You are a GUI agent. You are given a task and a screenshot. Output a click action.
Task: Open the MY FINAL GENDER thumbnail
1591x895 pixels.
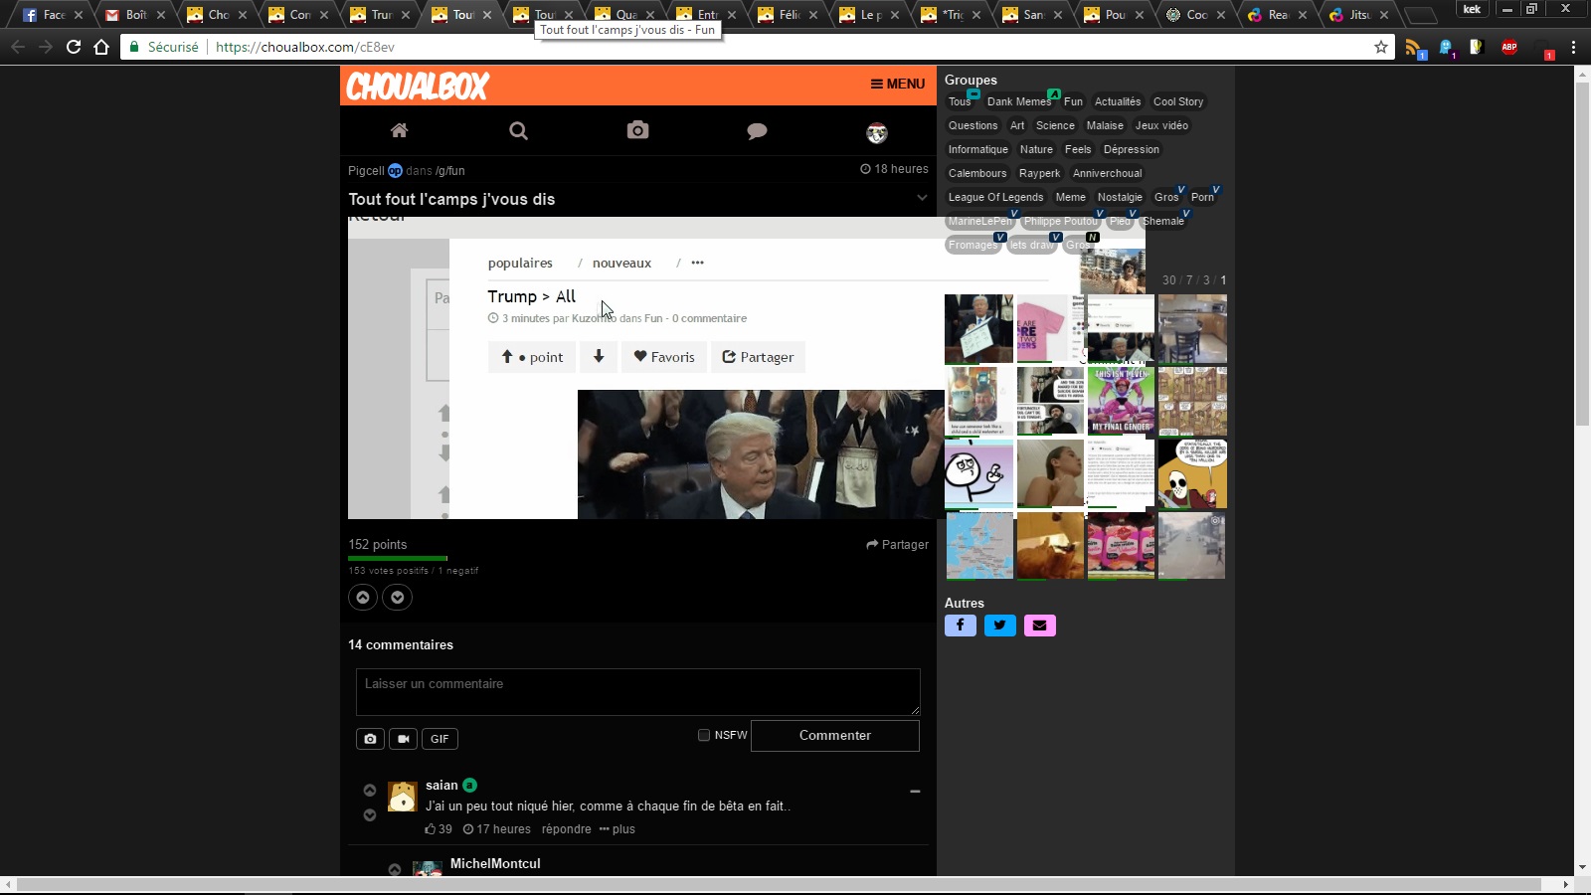pyautogui.click(x=1121, y=401)
